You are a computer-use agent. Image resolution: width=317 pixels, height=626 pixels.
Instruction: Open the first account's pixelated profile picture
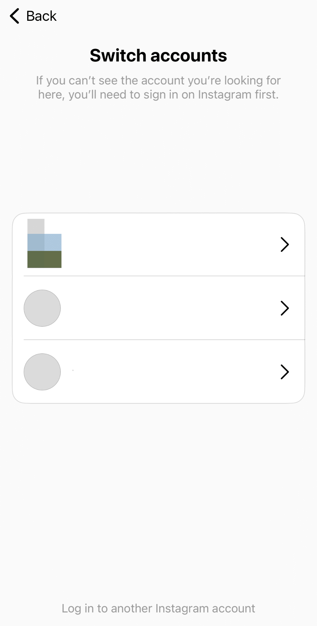44,244
